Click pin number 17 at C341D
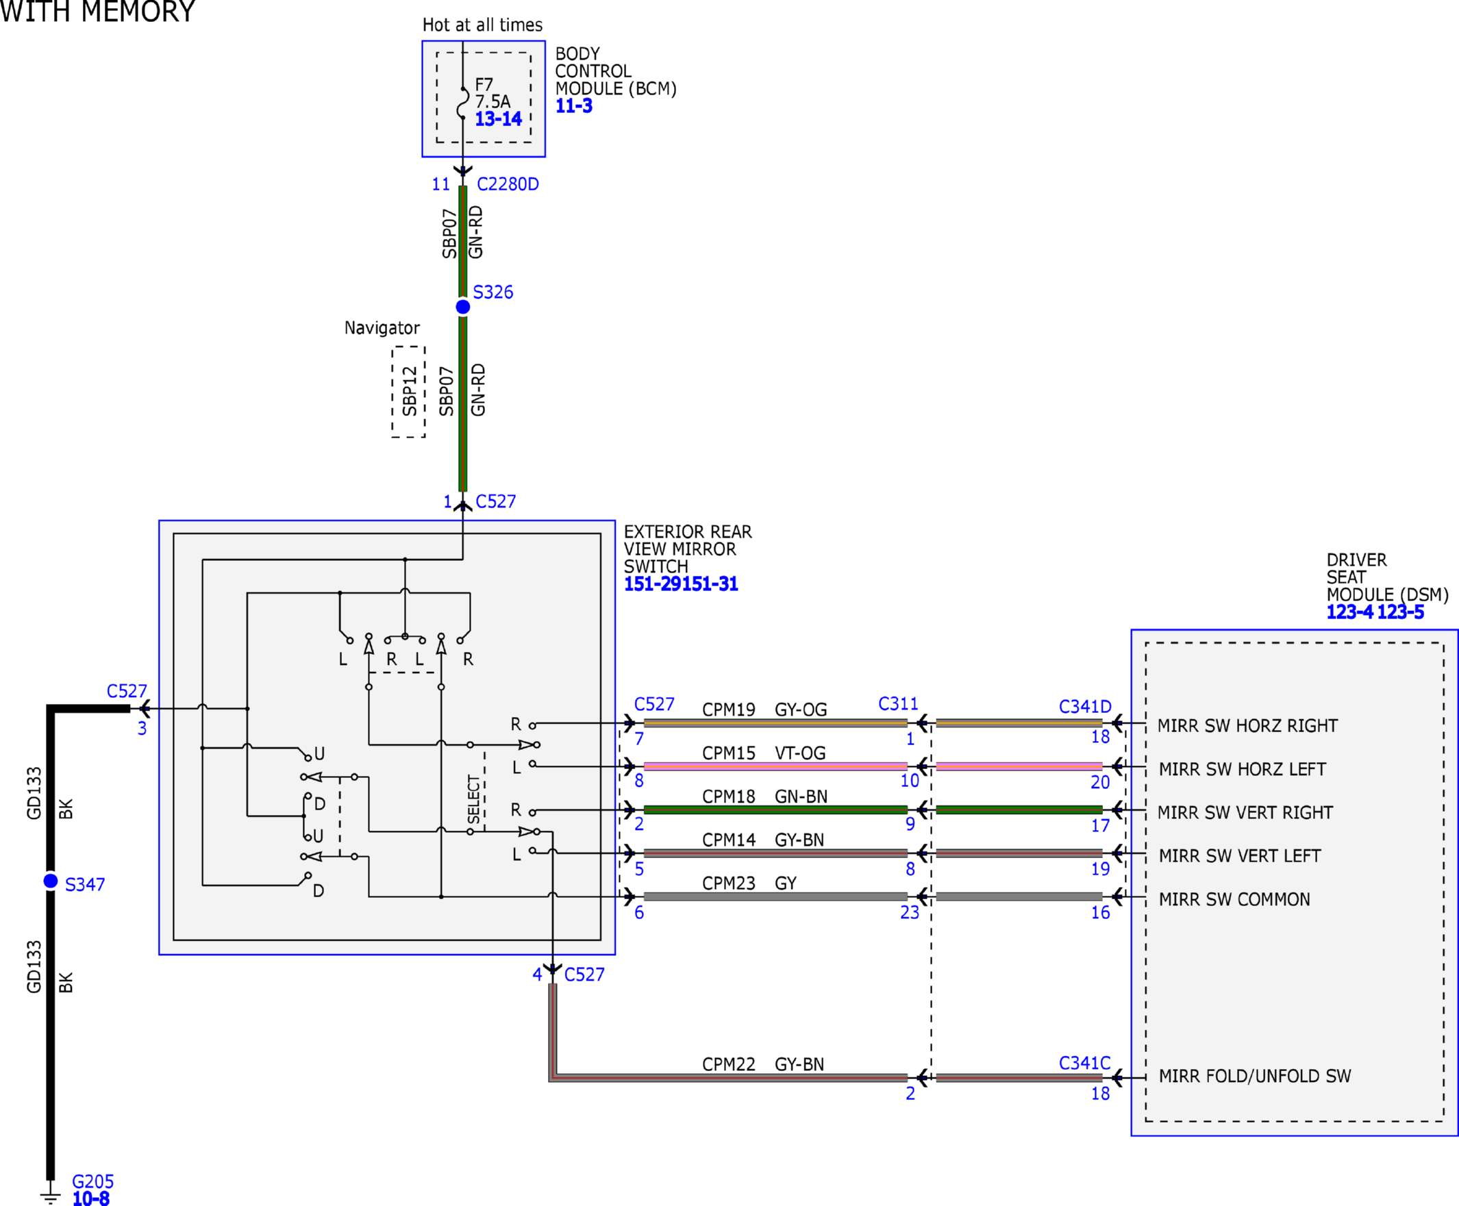 (1101, 826)
